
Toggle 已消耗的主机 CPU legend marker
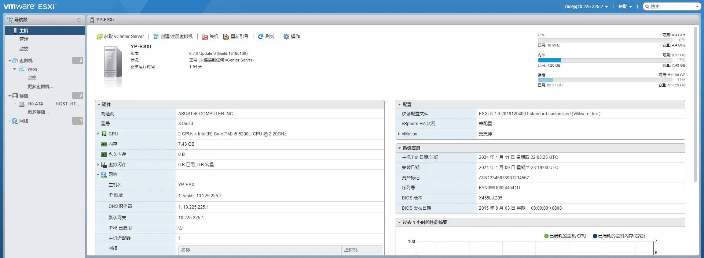(x=546, y=236)
